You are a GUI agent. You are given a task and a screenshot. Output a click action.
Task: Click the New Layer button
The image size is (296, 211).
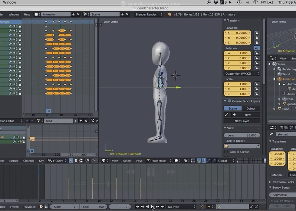(242, 121)
